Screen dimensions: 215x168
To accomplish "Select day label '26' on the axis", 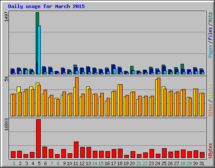I will 170,163.
